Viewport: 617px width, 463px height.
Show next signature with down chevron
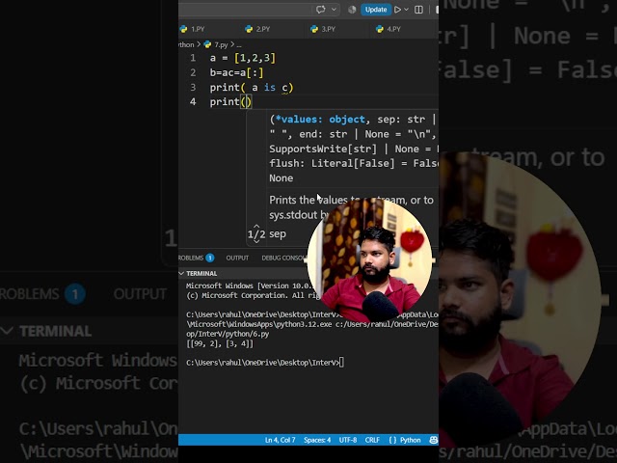tap(256, 241)
